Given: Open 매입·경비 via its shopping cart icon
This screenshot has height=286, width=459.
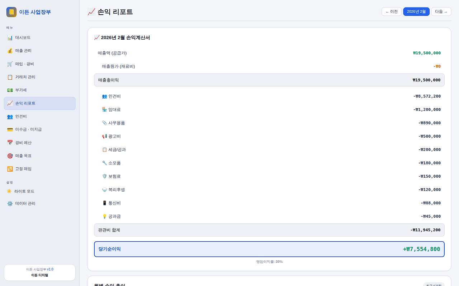Looking at the screenshot, I should 10,64.
